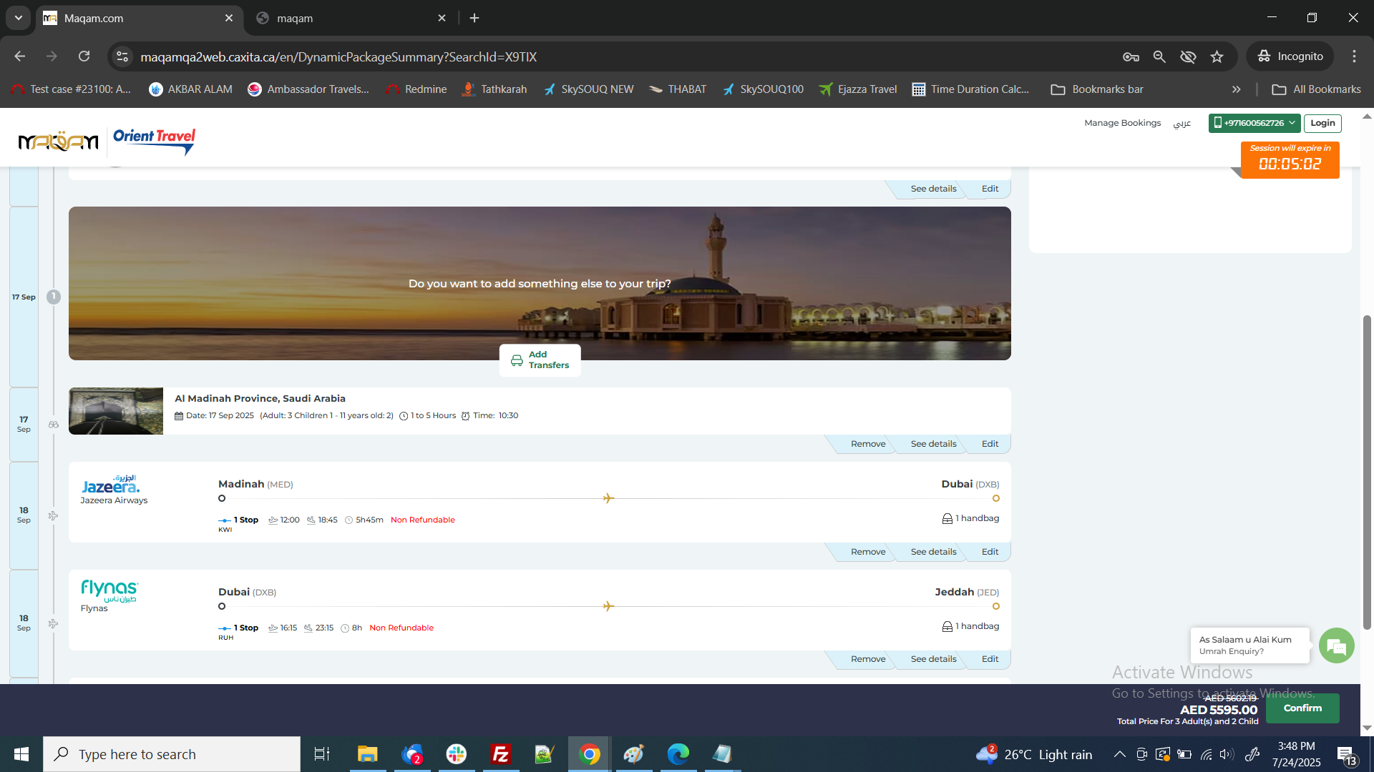Click the Orient Travel logo
Screen dimensions: 1374x772
pyautogui.click(x=154, y=140)
